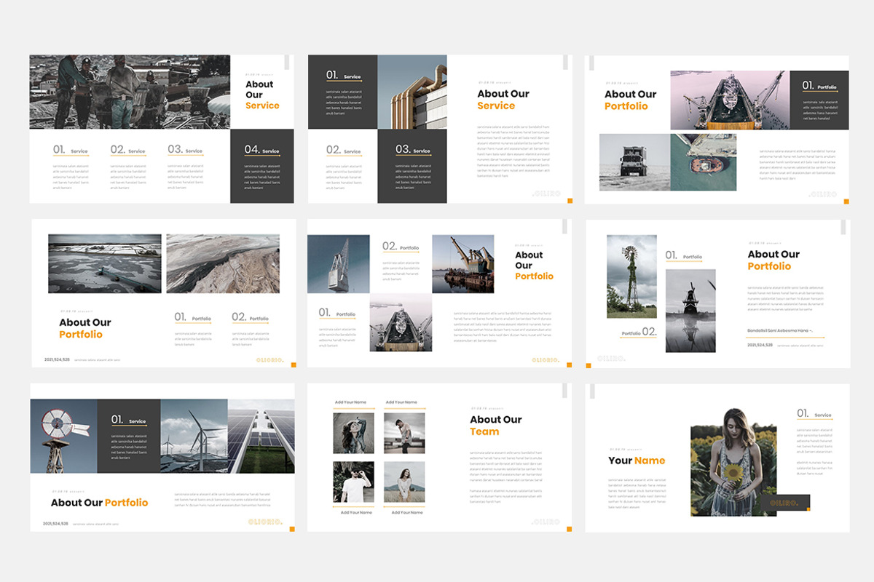Open the foggy windmill reflection photo

coord(690,311)
